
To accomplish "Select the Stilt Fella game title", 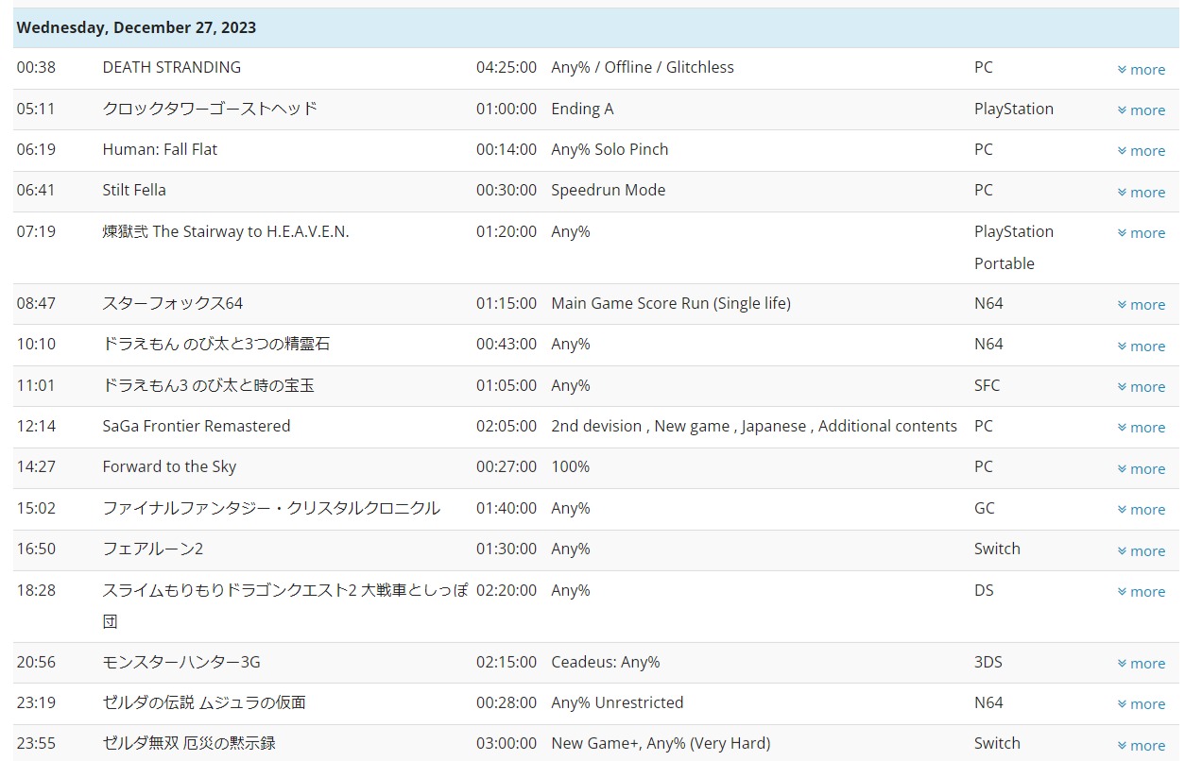I will (134, 190).
